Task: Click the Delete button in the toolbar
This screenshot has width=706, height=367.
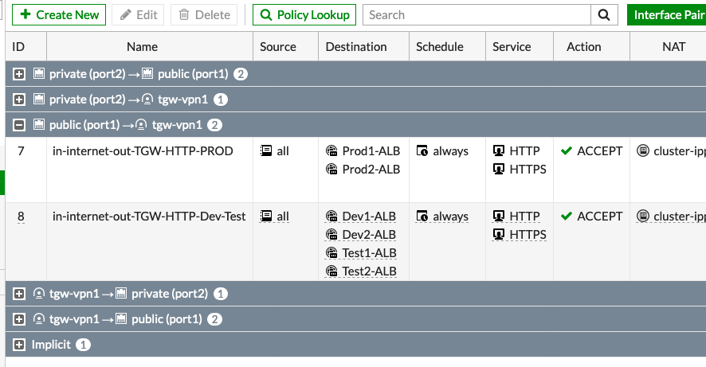Action: click(204, 15)
